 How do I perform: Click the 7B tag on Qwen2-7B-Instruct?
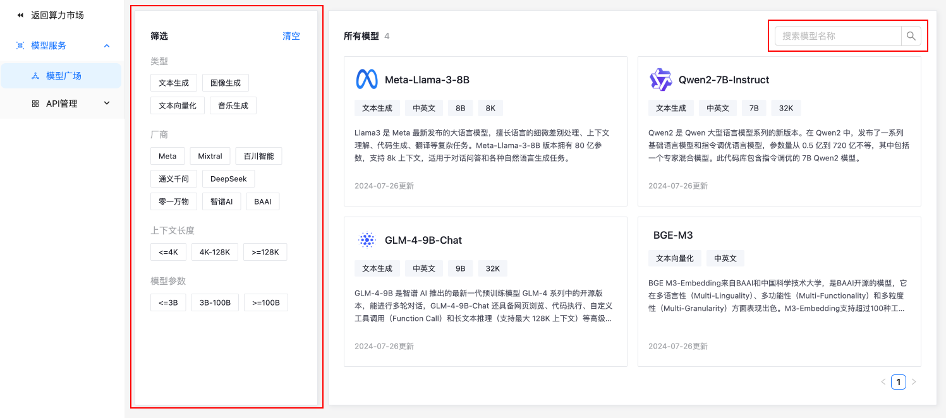[x=754, y=108]
